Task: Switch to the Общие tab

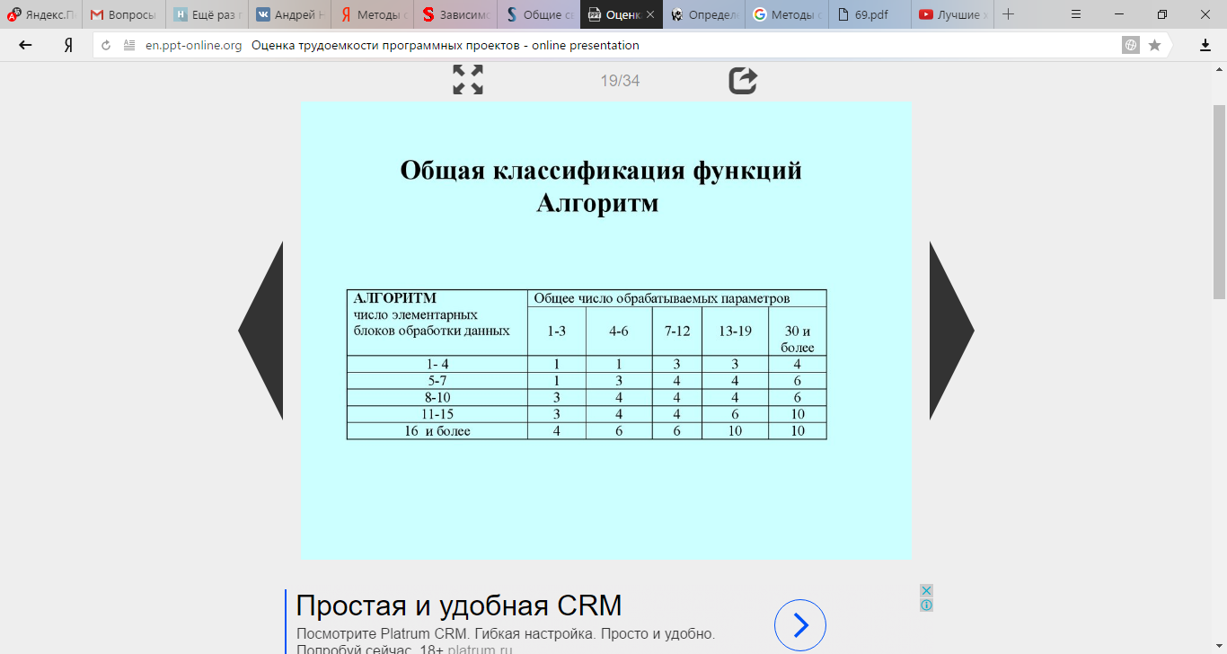Action: point(538,14)
